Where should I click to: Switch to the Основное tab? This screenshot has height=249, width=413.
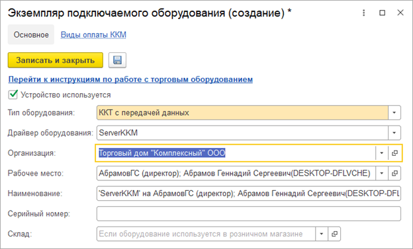[x=31, y=35]
